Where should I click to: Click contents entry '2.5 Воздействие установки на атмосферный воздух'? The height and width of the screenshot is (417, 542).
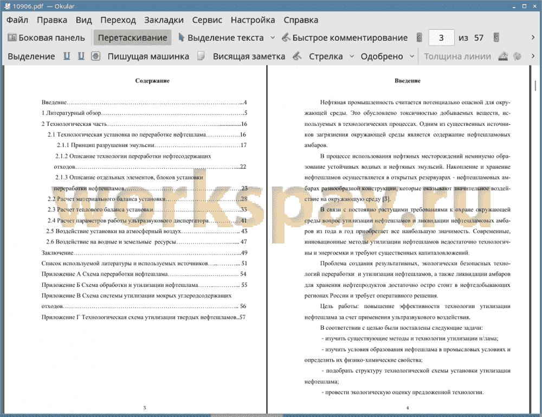[147, 232]
